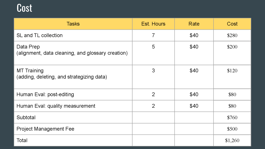
Task: Select the "Subtotal" row label
Action: [26, 117]
